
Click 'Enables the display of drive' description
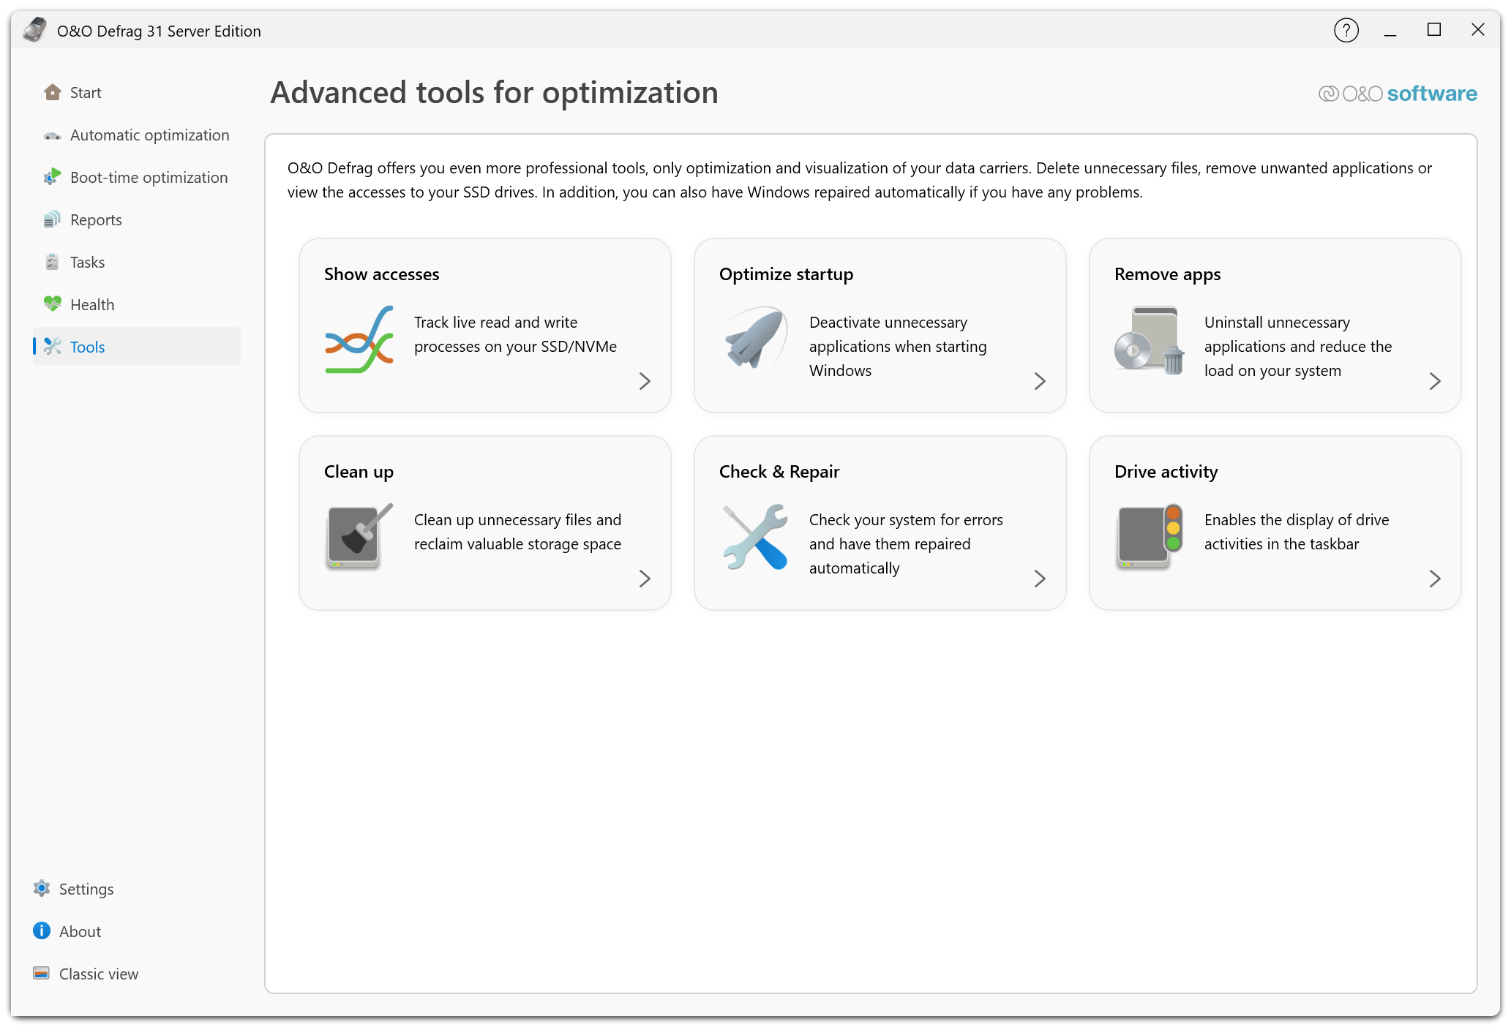pos(1297,532)
